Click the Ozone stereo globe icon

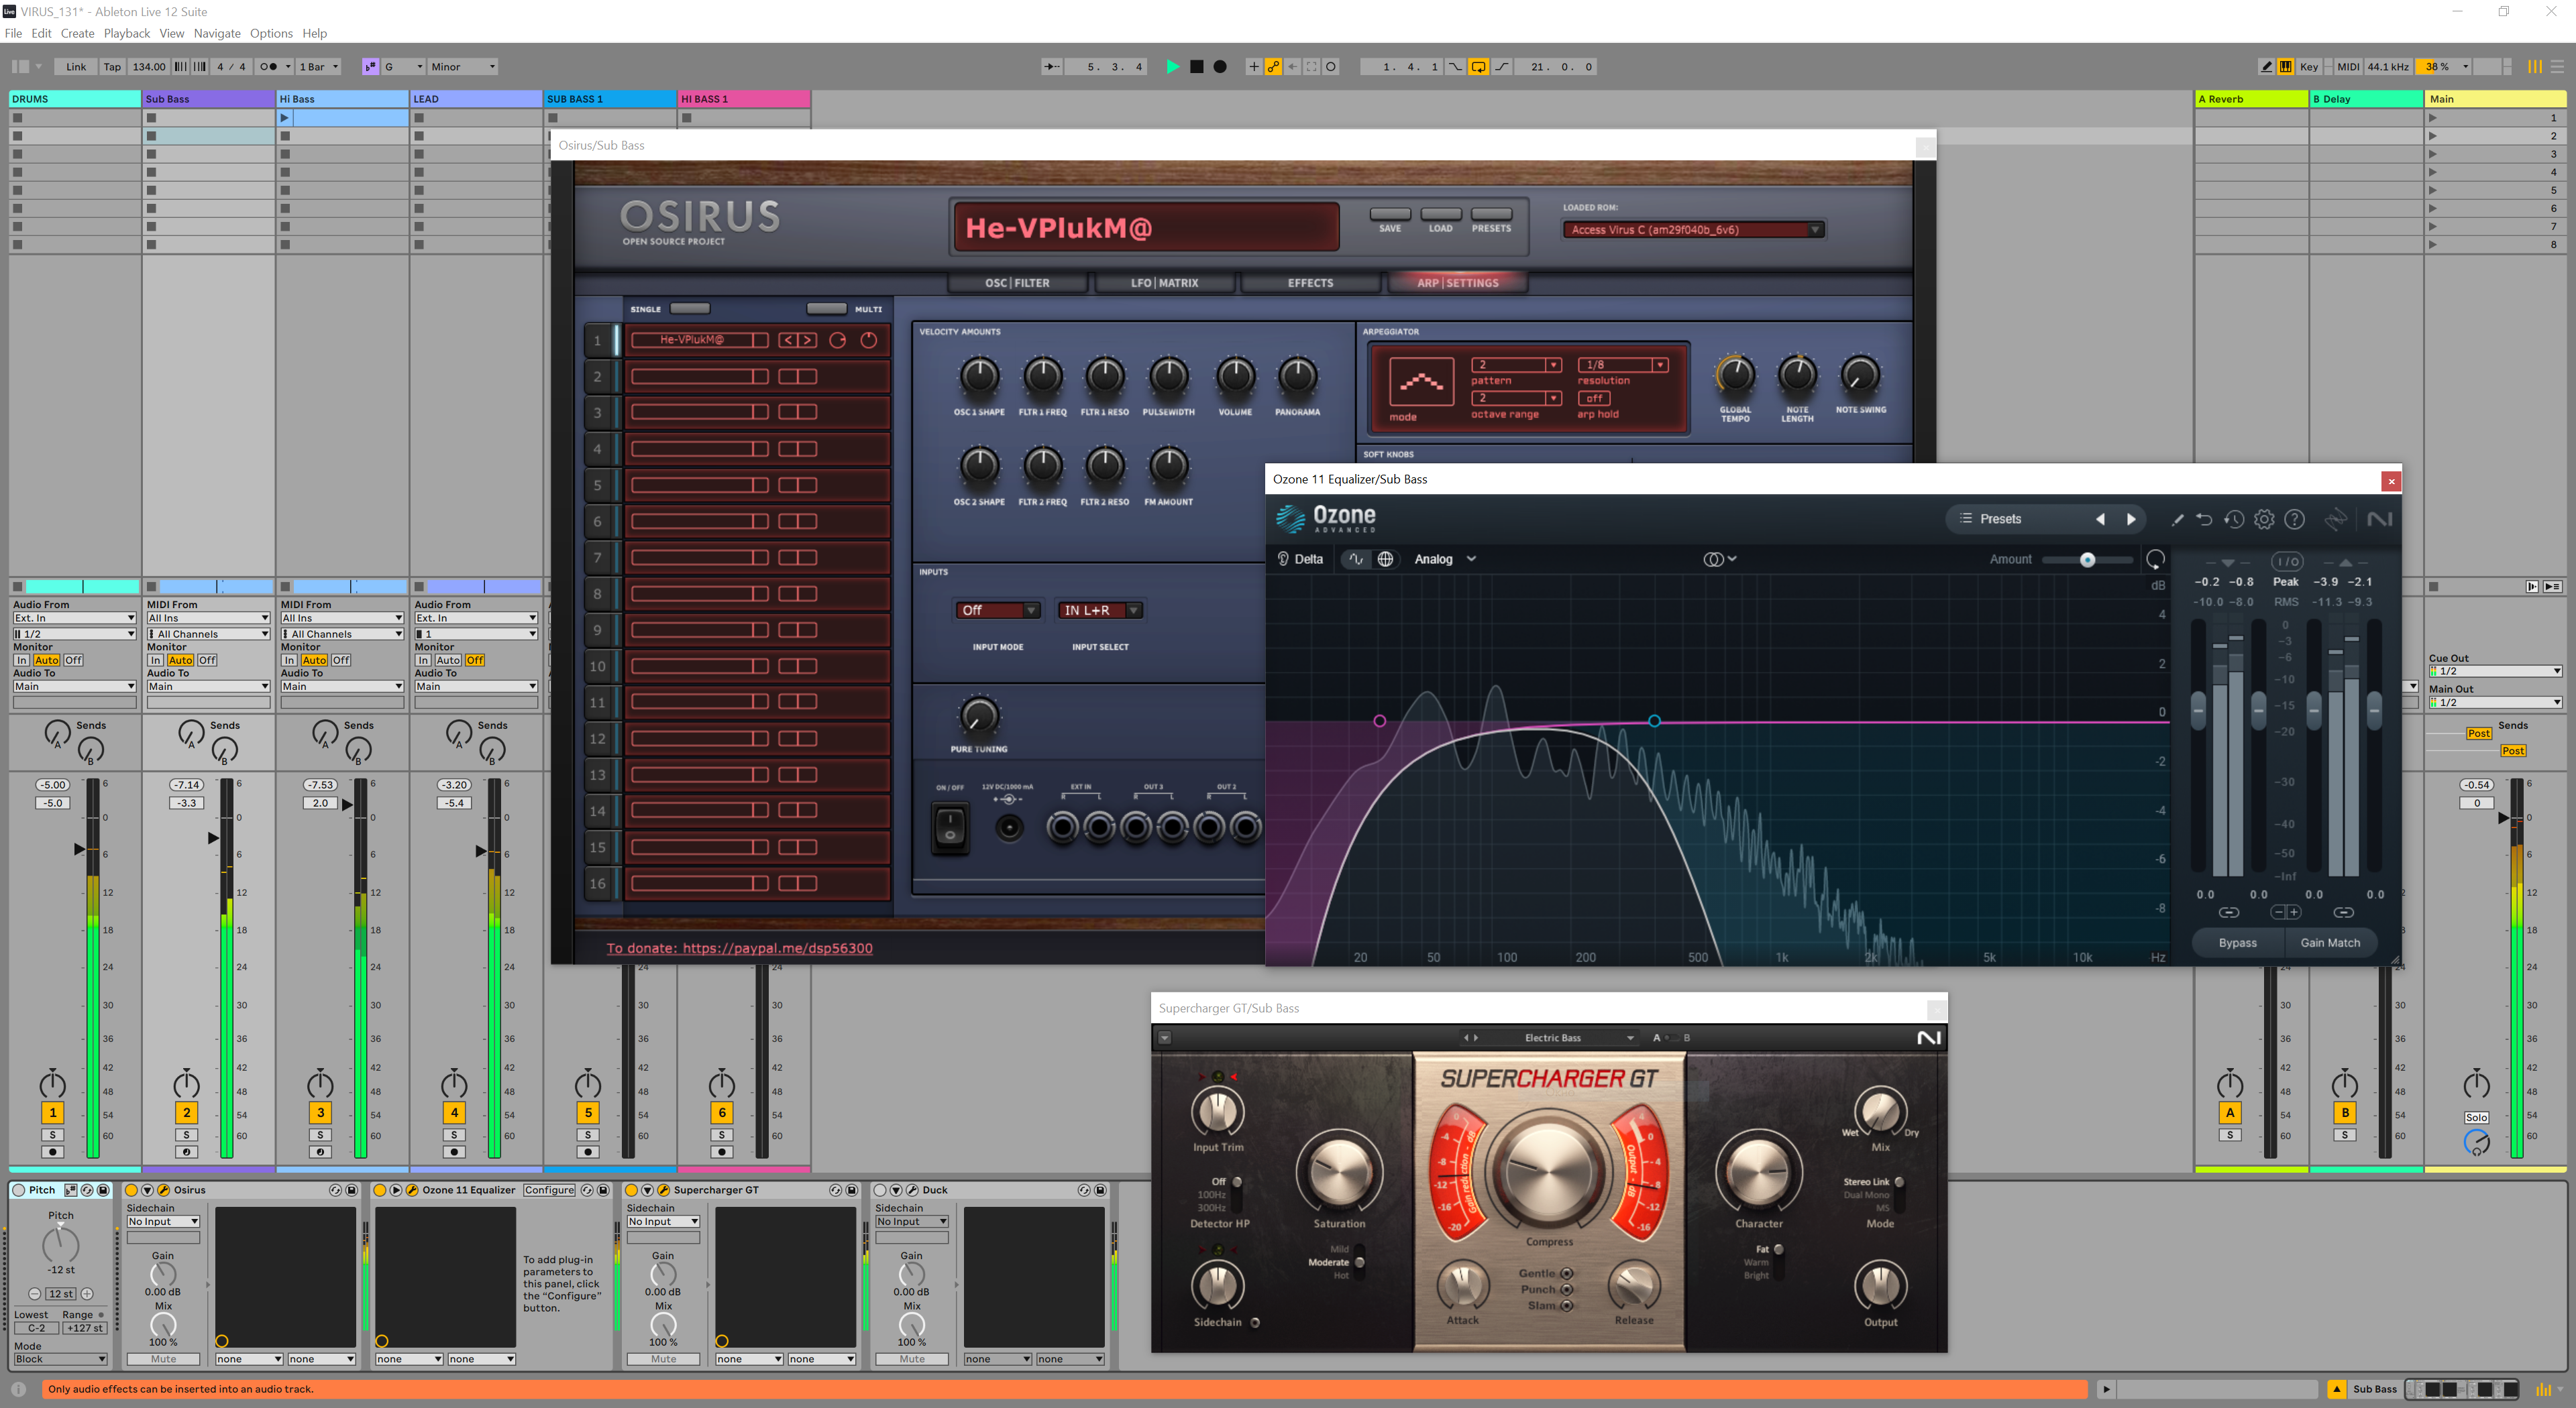tap(1385, 560)
